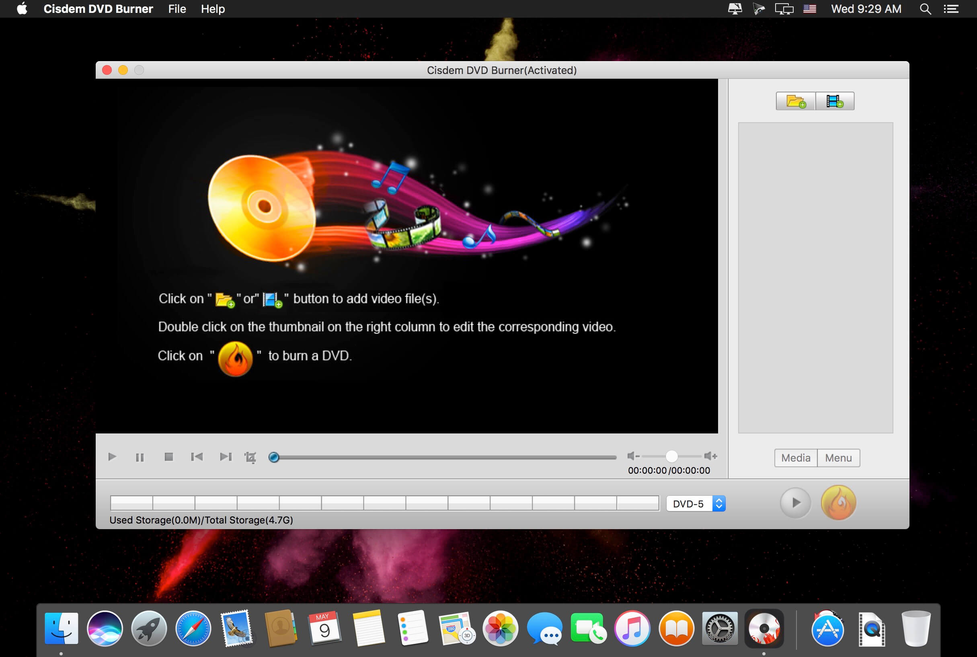Click the add video file button

(835, 101)
